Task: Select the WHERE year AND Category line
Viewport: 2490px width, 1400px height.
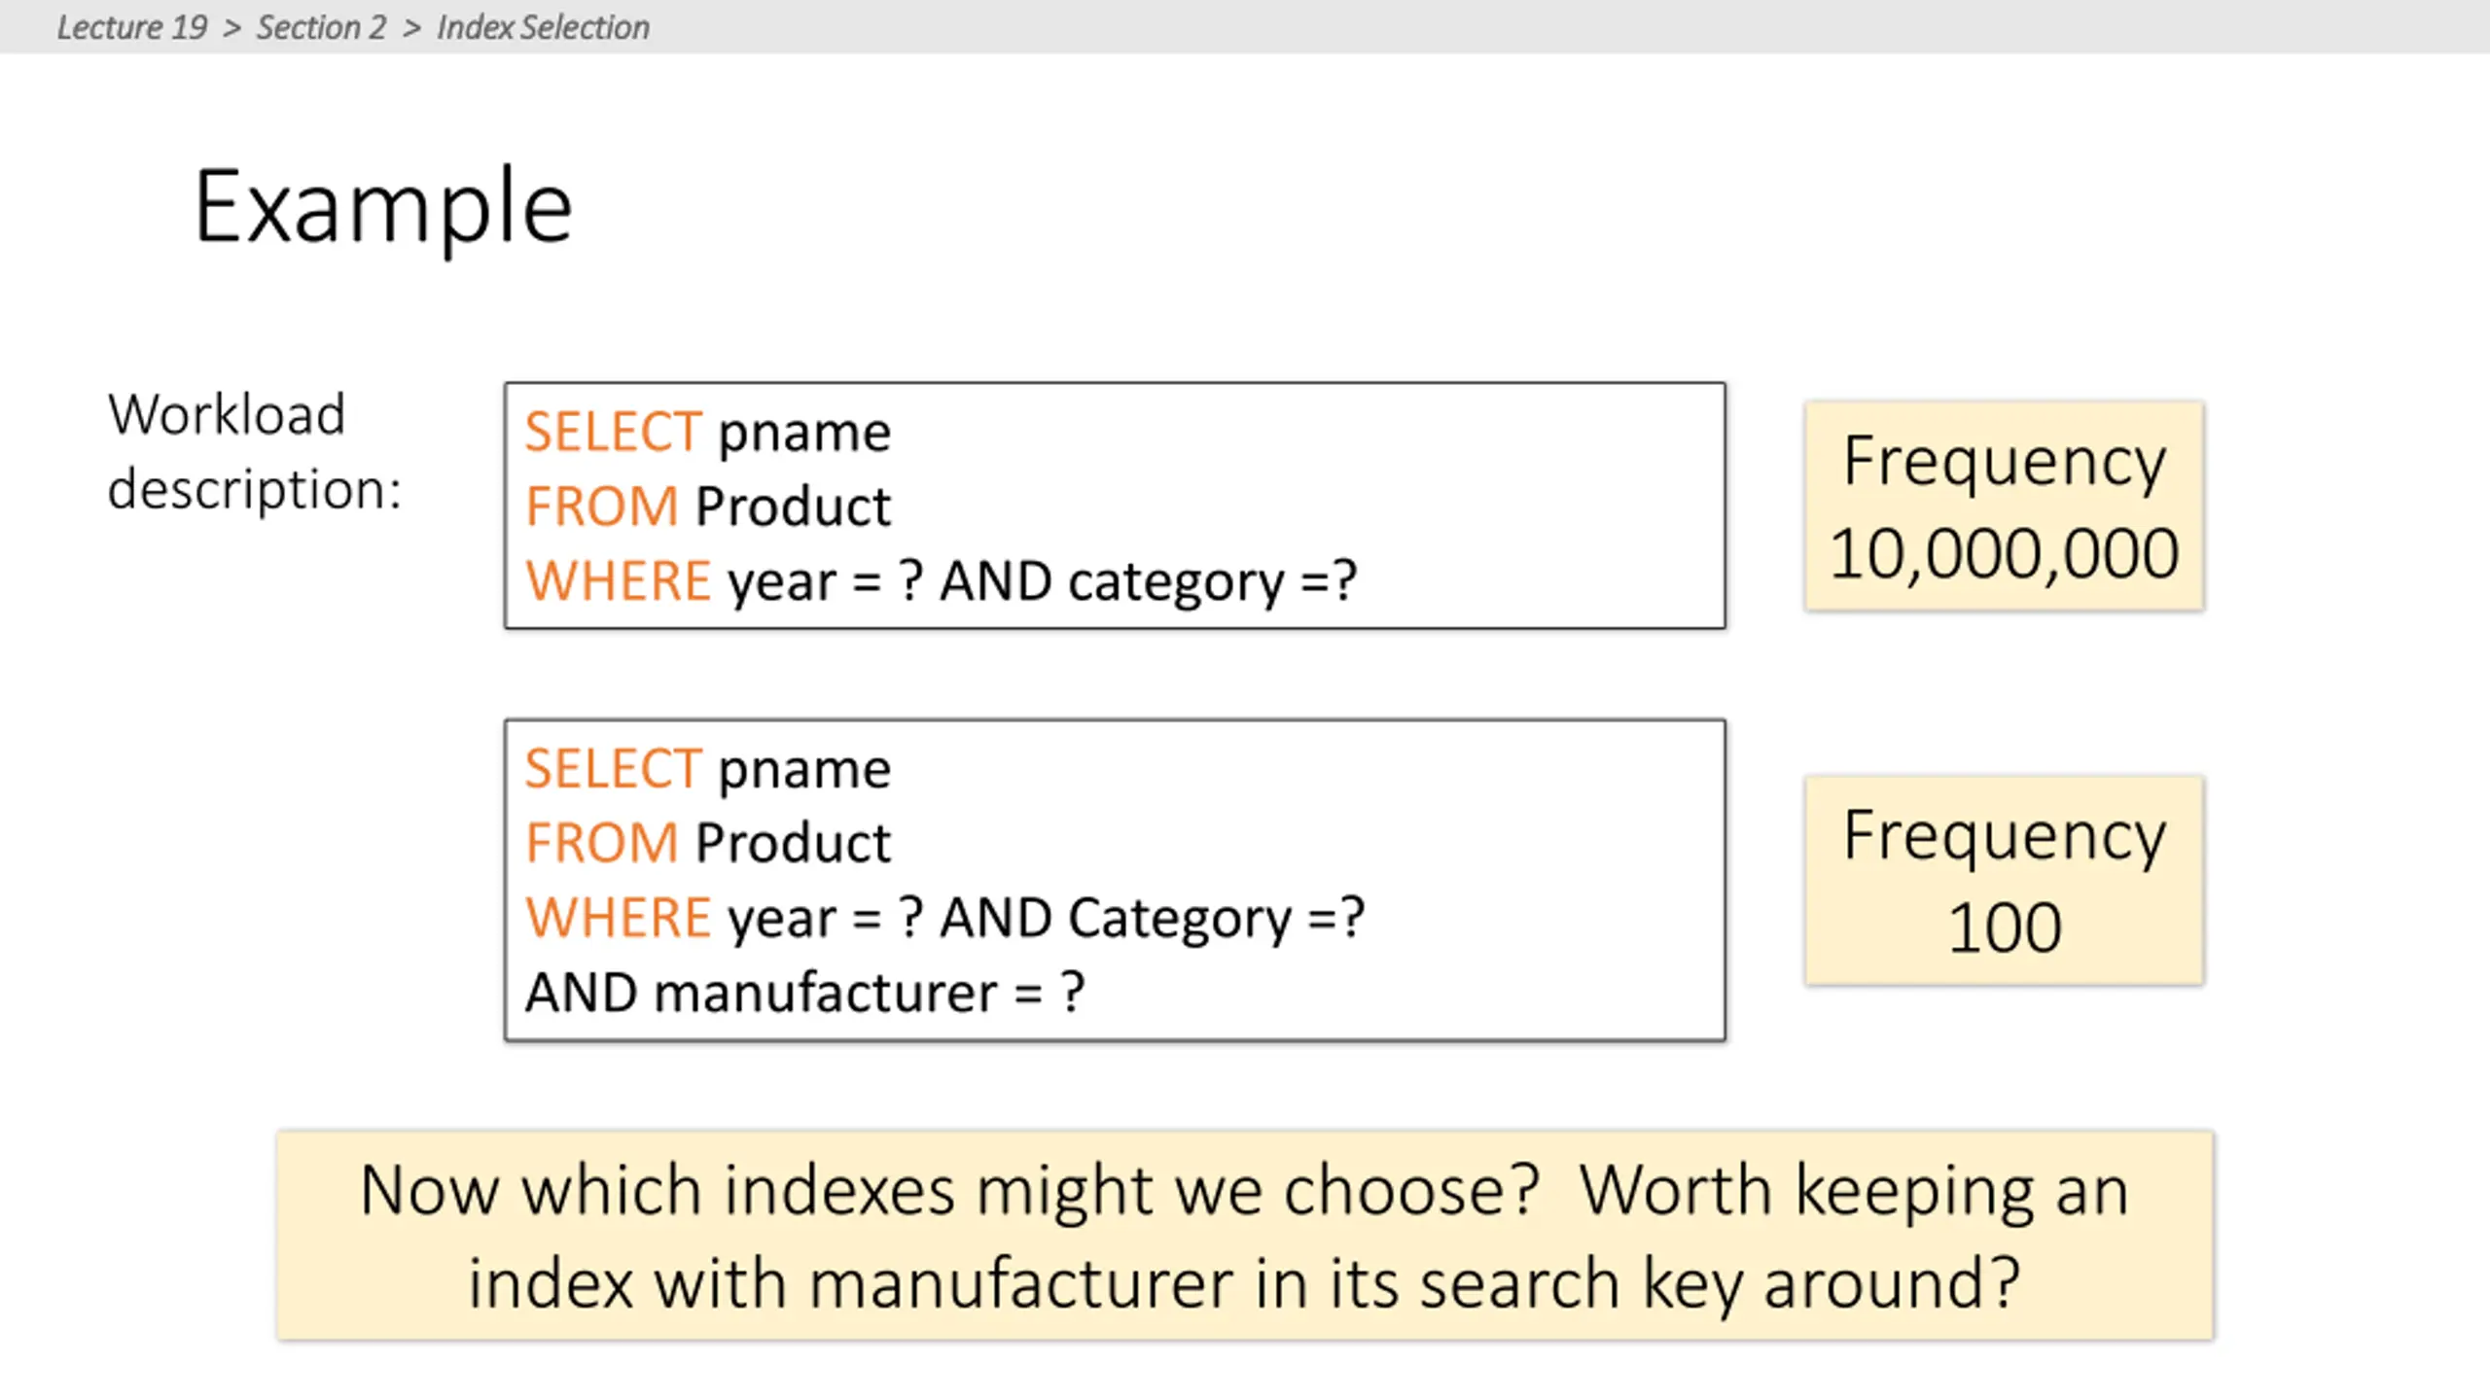Action: pyautogui.click(x=944, y=918)
